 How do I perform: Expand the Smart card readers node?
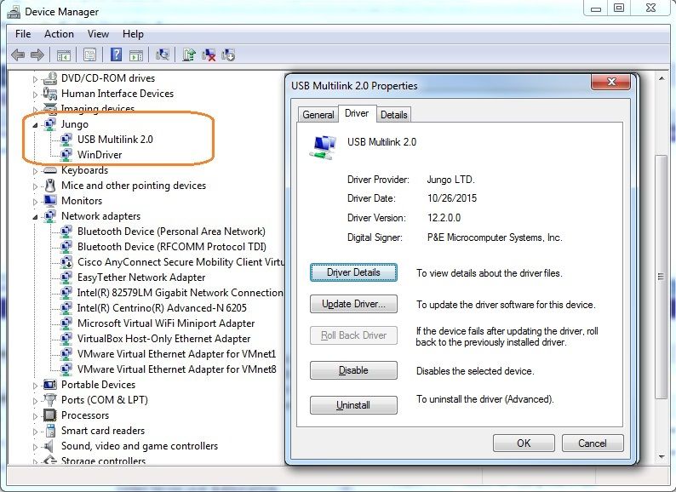point(36,432)
